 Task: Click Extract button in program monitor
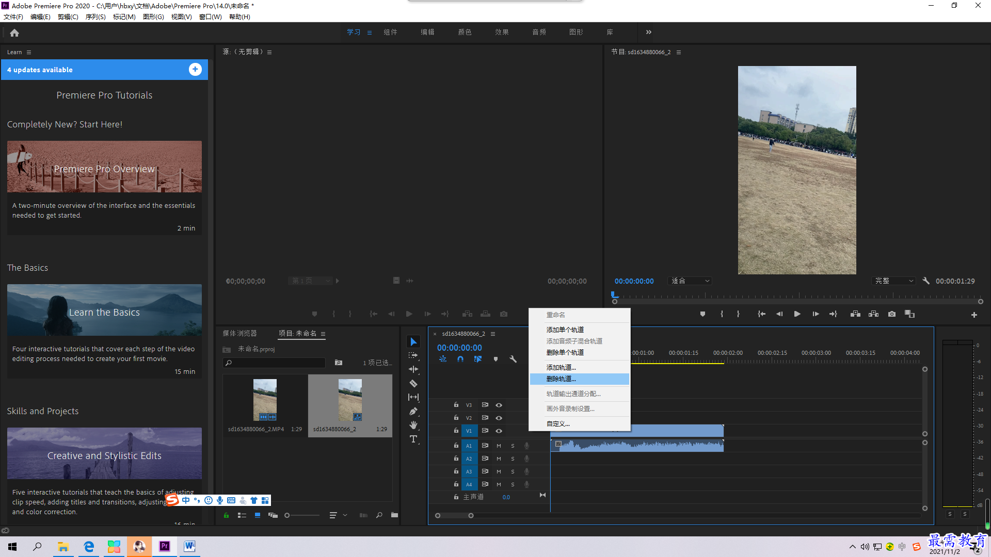pyautogui.click(x=873, y=314)
